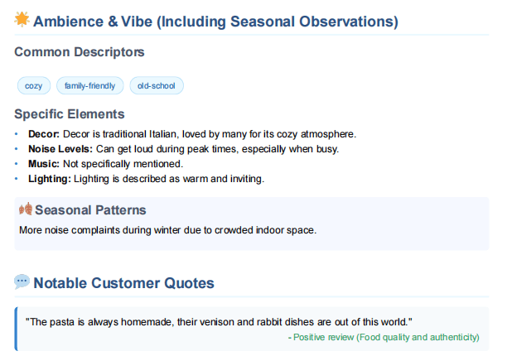Click the speech bubble icon by Notable Customer Quotes

pos(22,281)
